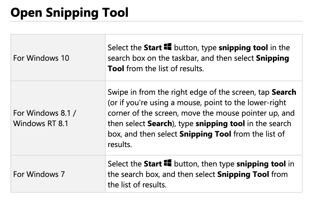Click the word results ending Windows 8.1 instructions

(x=120, y=144)
